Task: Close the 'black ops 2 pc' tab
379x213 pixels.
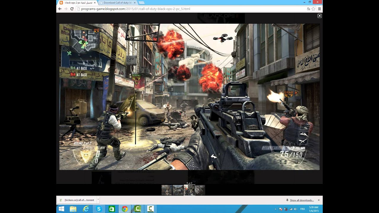Action: point(95,3)
